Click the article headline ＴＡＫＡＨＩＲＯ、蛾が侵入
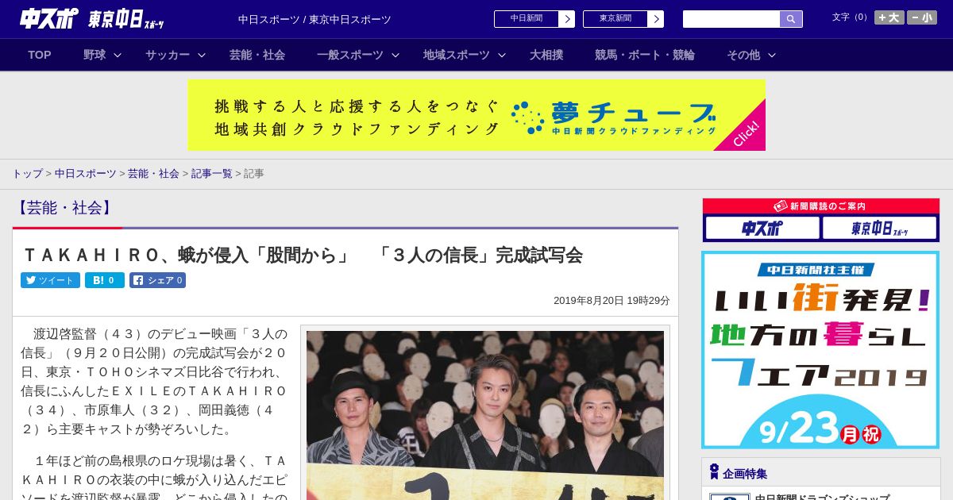This screenshot has height=500, width=953. 302,255
